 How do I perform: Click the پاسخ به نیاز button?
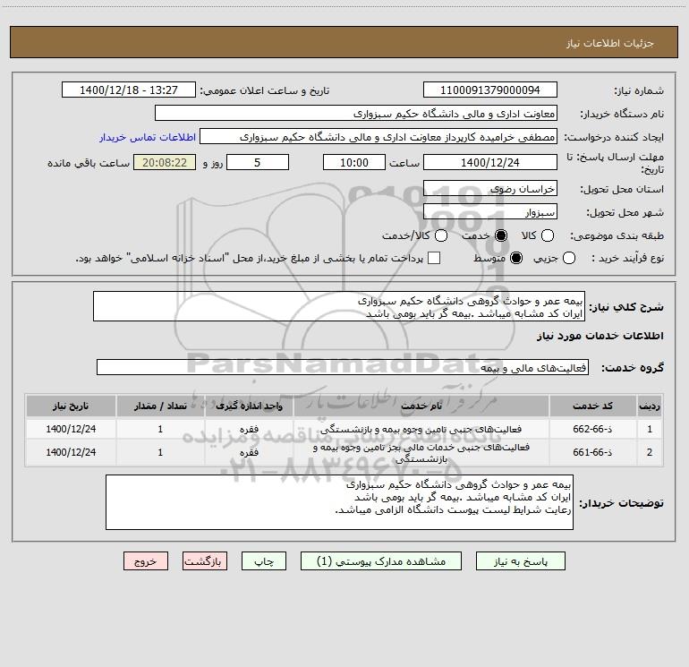click(520, 561)
